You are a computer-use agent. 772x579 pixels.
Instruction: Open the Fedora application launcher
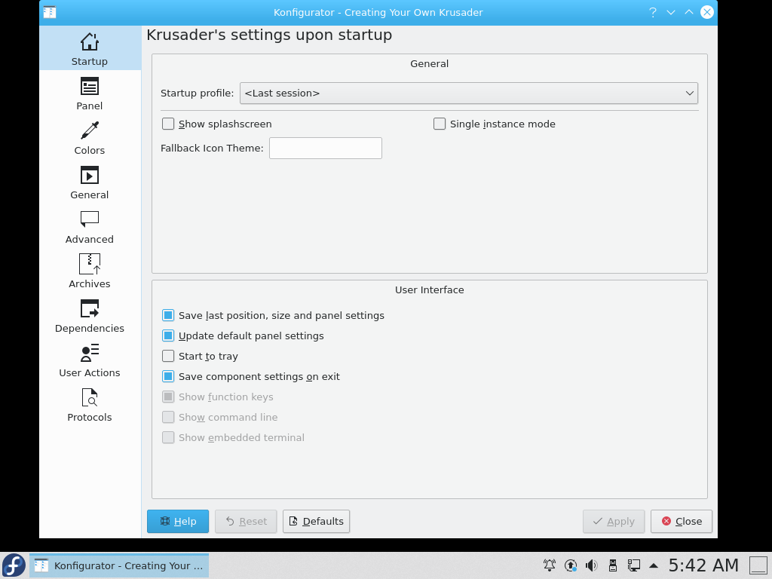coord(14,565)
